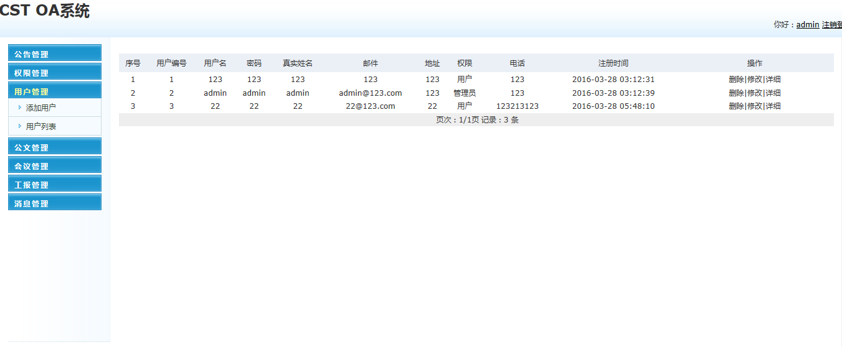This screenshot has width=842, height=347.
Task: Click the 地址 column header
Action: coord(432,63)
